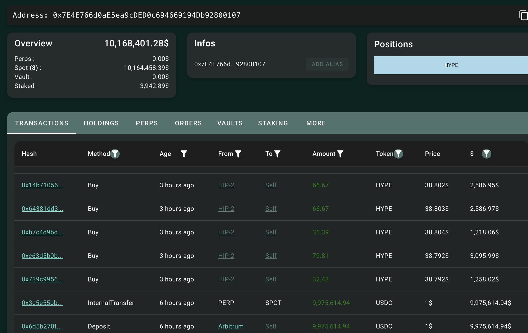528x333 pixels.
Task: Click the InternalTransfer method cell
Action: click(x=111, y=303)
